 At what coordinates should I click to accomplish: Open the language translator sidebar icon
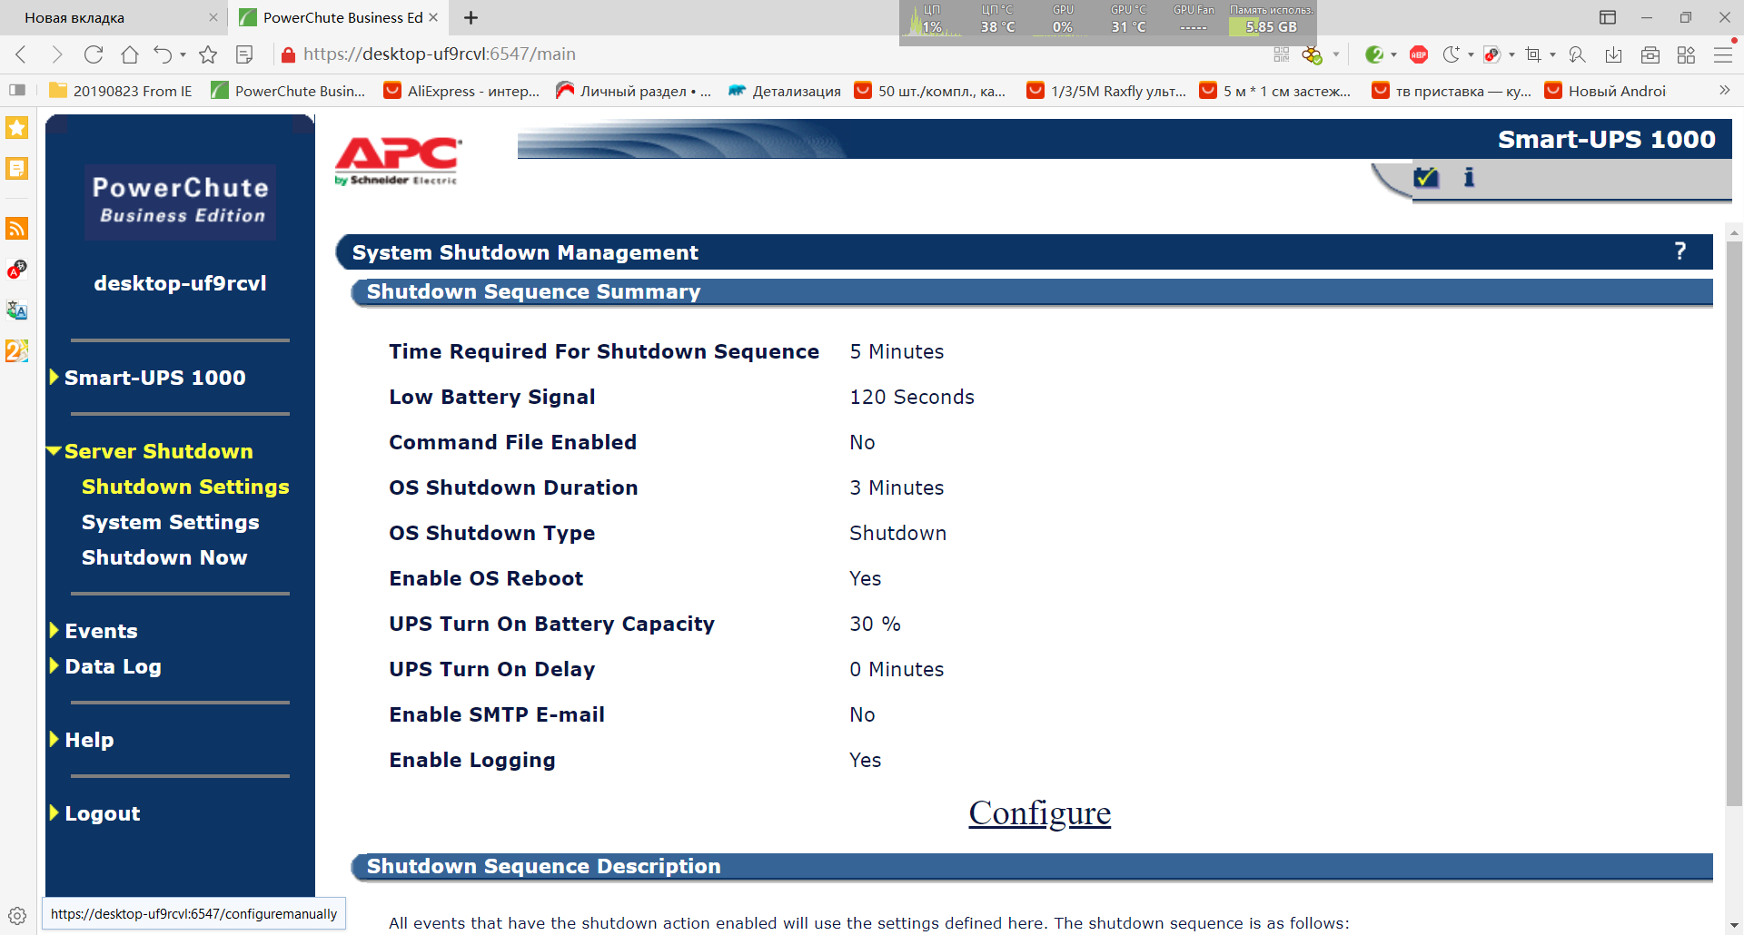(17, 310)
